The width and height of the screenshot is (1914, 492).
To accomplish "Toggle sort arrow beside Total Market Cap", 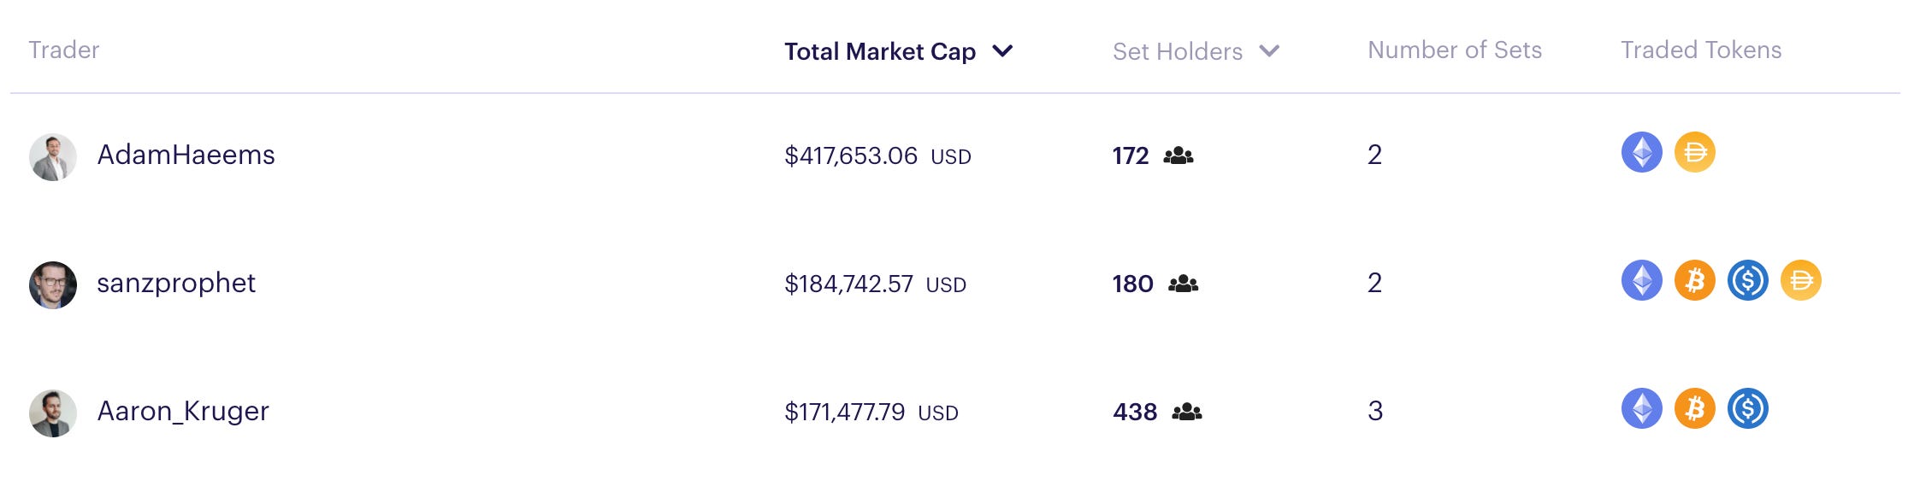I will 1002,51.
